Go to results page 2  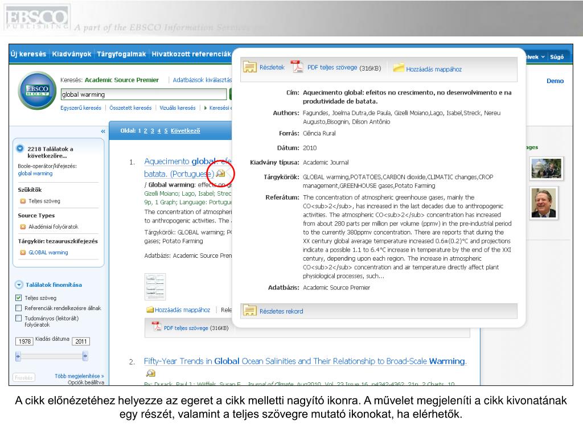pyautogui.click(x=145, y=131)
